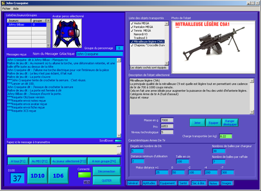The width and height of the screenshot is (261, 191).
Task: Click the character avatar image
Action: [x=67, y=33]
